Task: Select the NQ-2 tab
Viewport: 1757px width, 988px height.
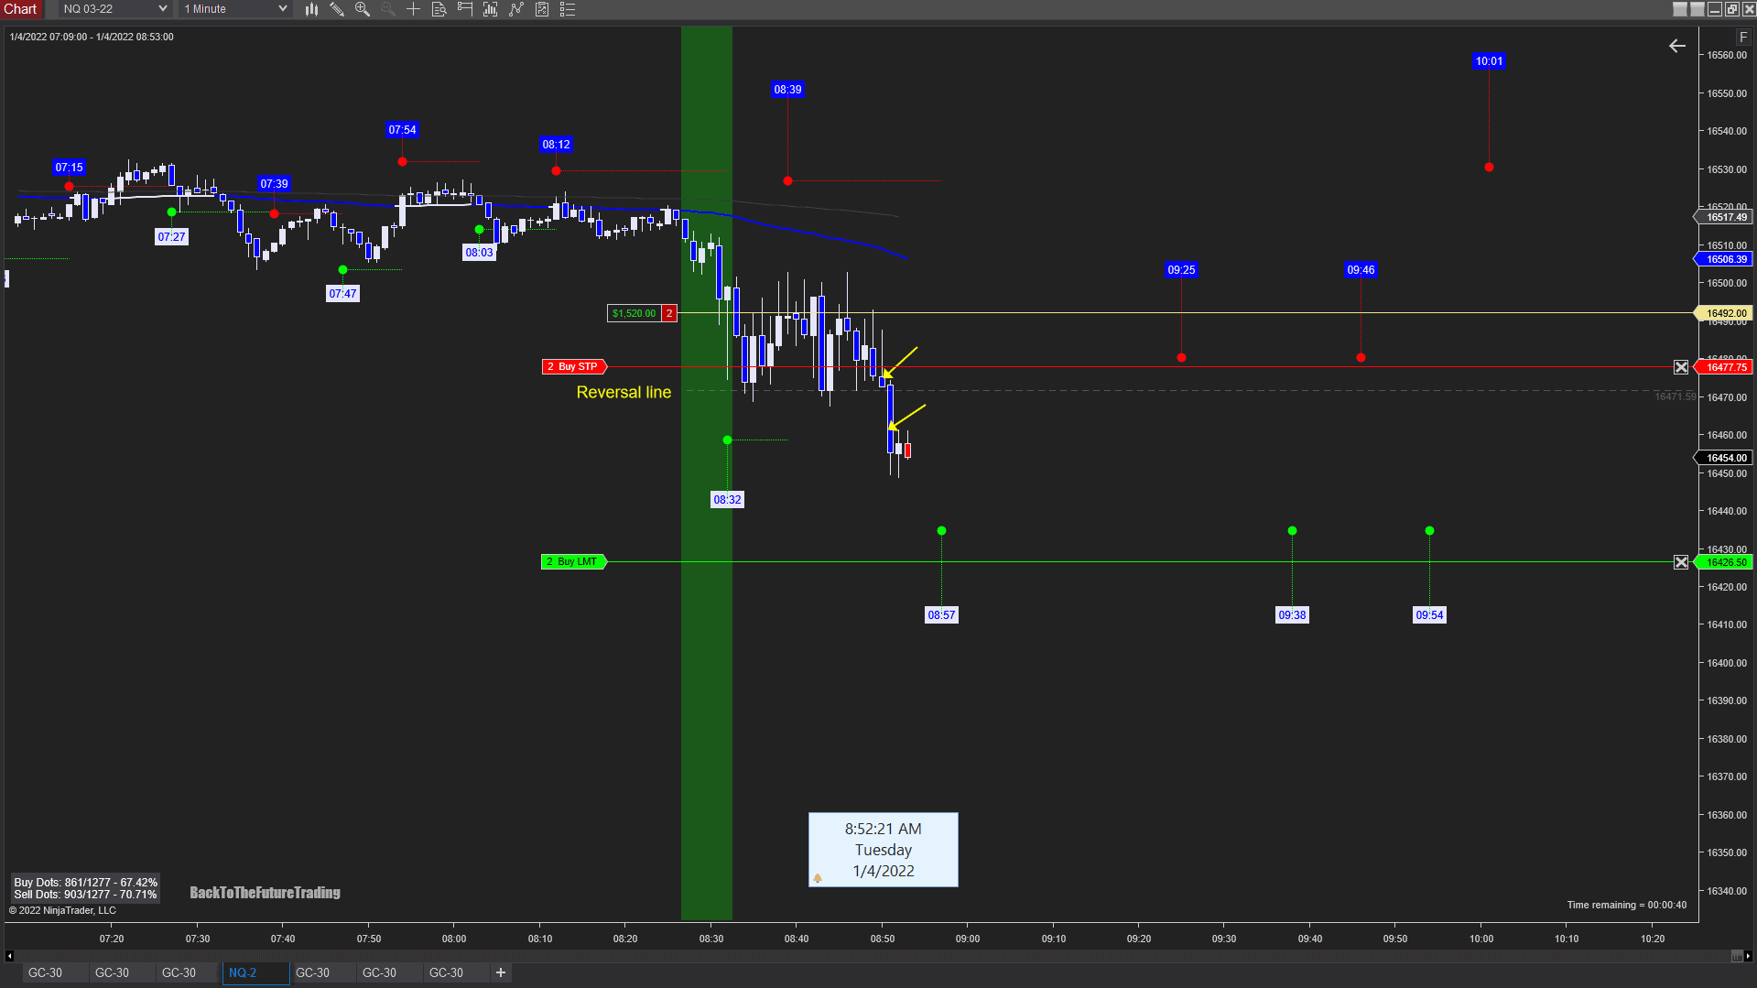Action: coord(255,972)
